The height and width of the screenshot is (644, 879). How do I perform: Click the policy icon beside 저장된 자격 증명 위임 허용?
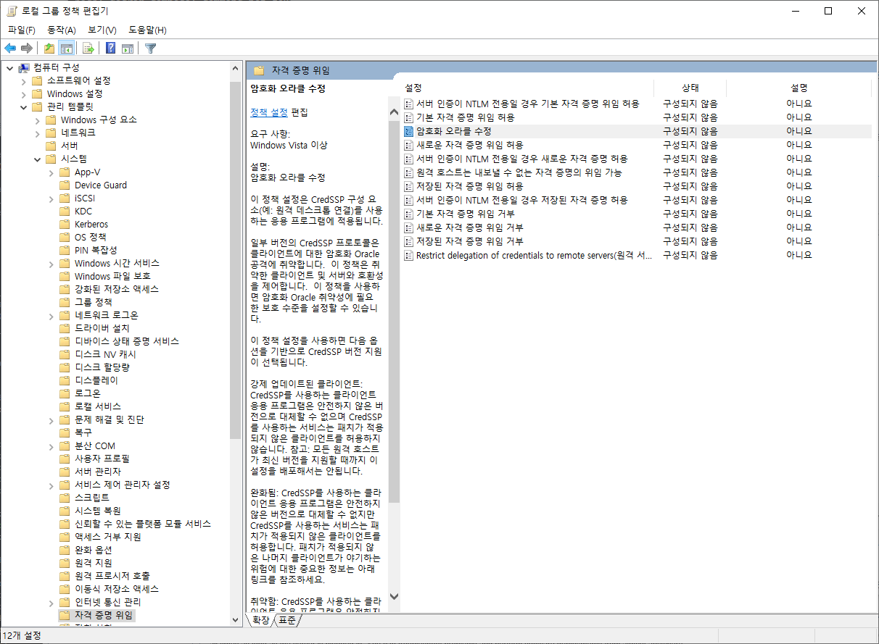click(x=409, y=186)
